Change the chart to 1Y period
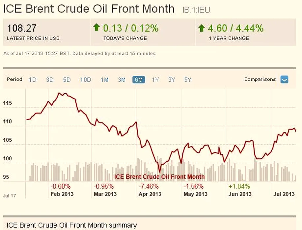302x230 pixels. (x=155, y=80)
